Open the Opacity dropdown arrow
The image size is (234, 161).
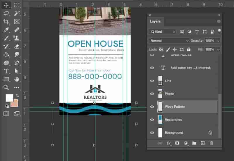(218, 41)
